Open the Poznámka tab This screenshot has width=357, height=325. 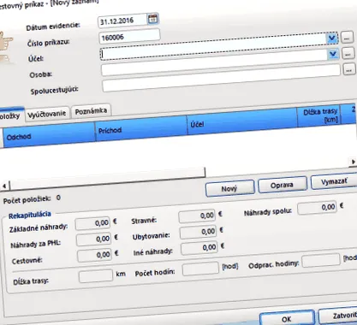coord(91,111)
